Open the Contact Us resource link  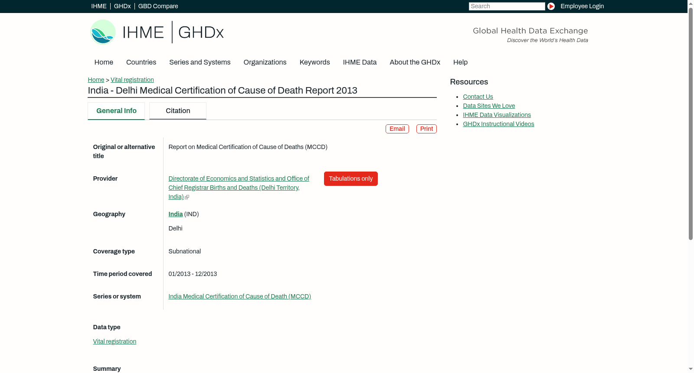click(478, 97)
